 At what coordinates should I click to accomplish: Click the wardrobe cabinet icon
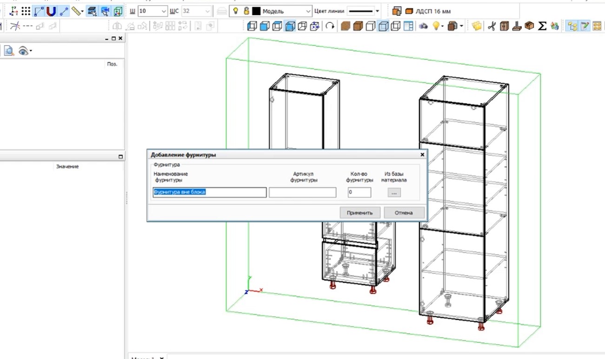pyautogui.click(x=504, y=26)
